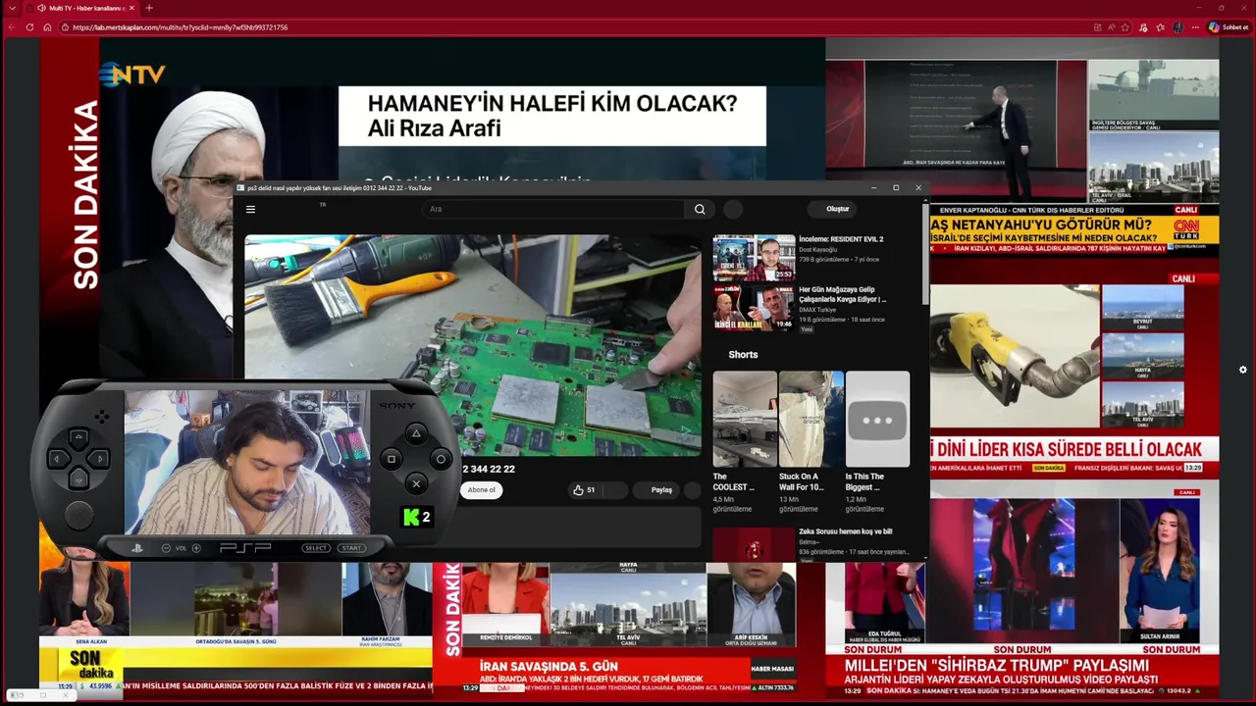This screenshot has height=706, width=1256.
Task: Click the İnceleme: RESIDENT EVIL 2 title
Action: 841,239
